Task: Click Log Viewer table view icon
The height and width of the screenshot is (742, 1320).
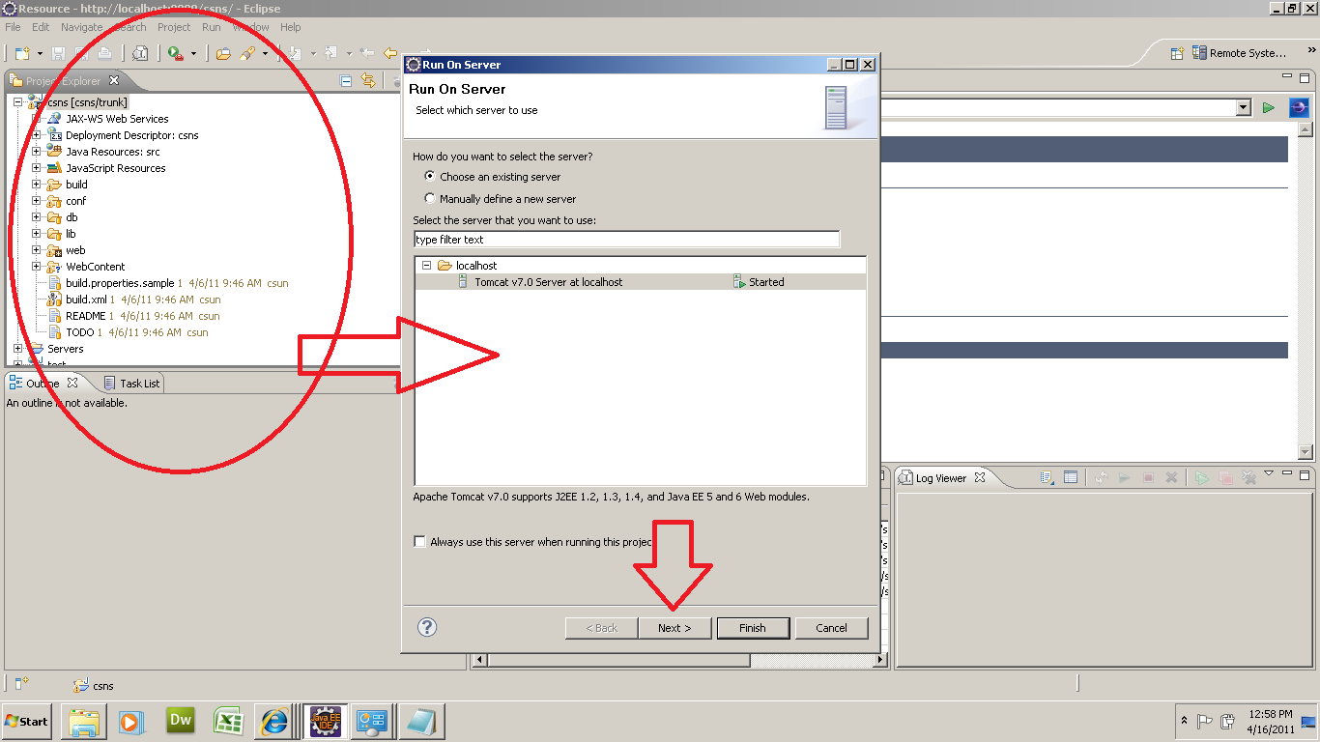Action: pos(1071,477)
